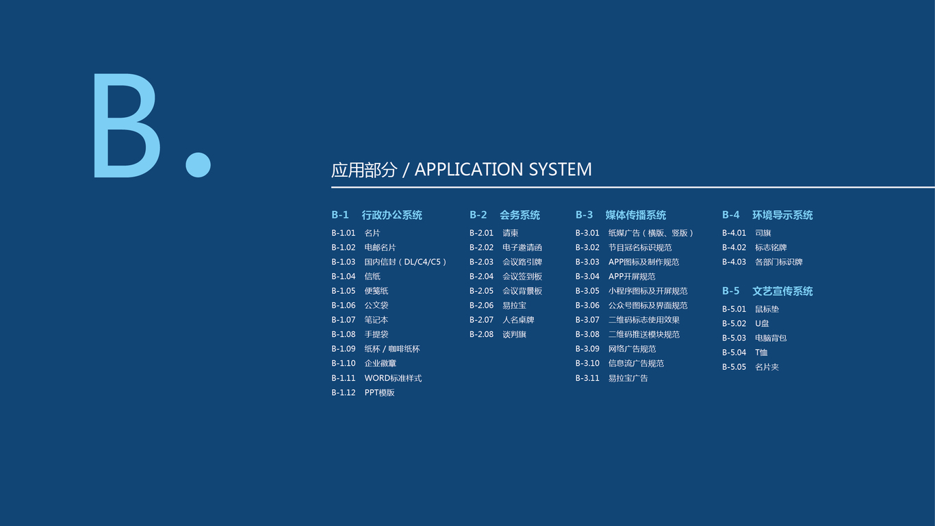Click entry 'B-5.01 鼠标垫'
This screenshot has width=935, height=526.
point(751,309)
